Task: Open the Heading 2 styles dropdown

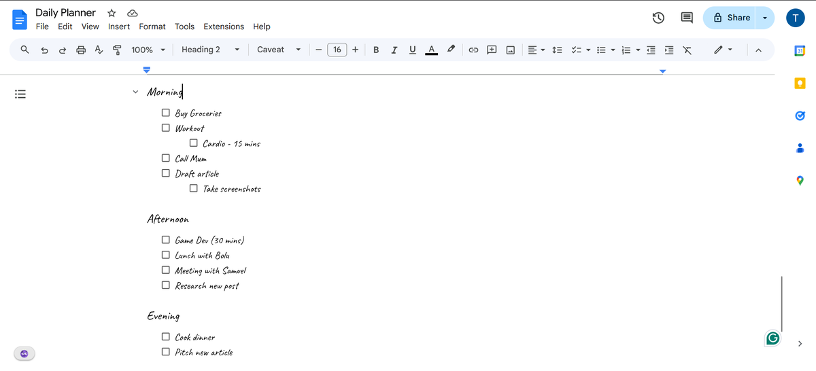Action: tap(210, 50)
